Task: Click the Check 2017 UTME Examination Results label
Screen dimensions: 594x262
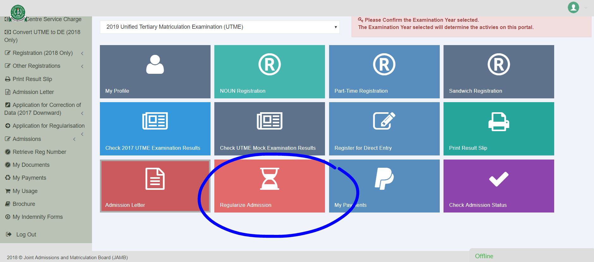Action: click(153, 148)
